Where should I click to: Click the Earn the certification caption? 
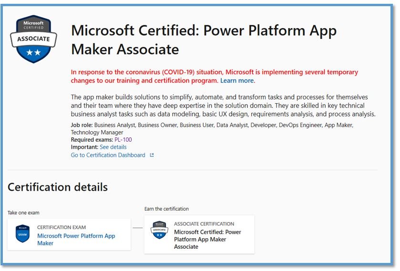click(x=166, y=209)
